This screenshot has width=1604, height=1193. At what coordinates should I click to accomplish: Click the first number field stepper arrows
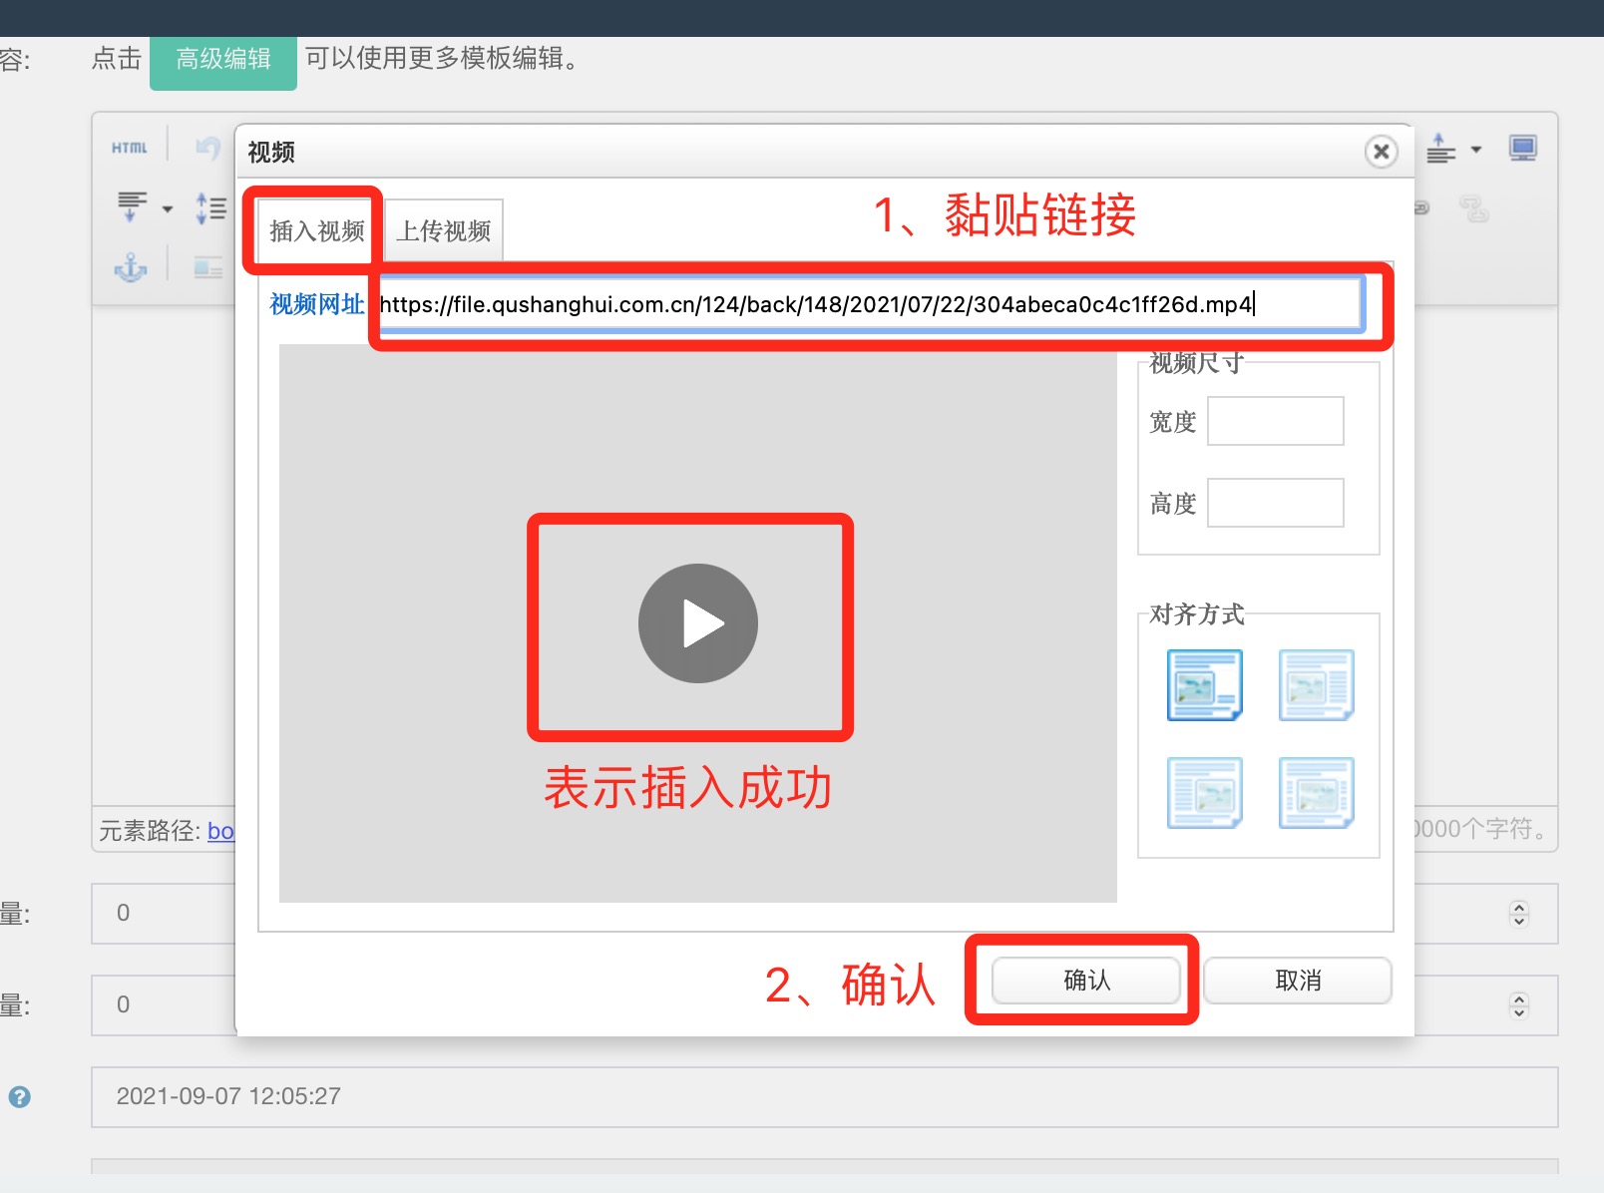click(x=1518, y=914)
